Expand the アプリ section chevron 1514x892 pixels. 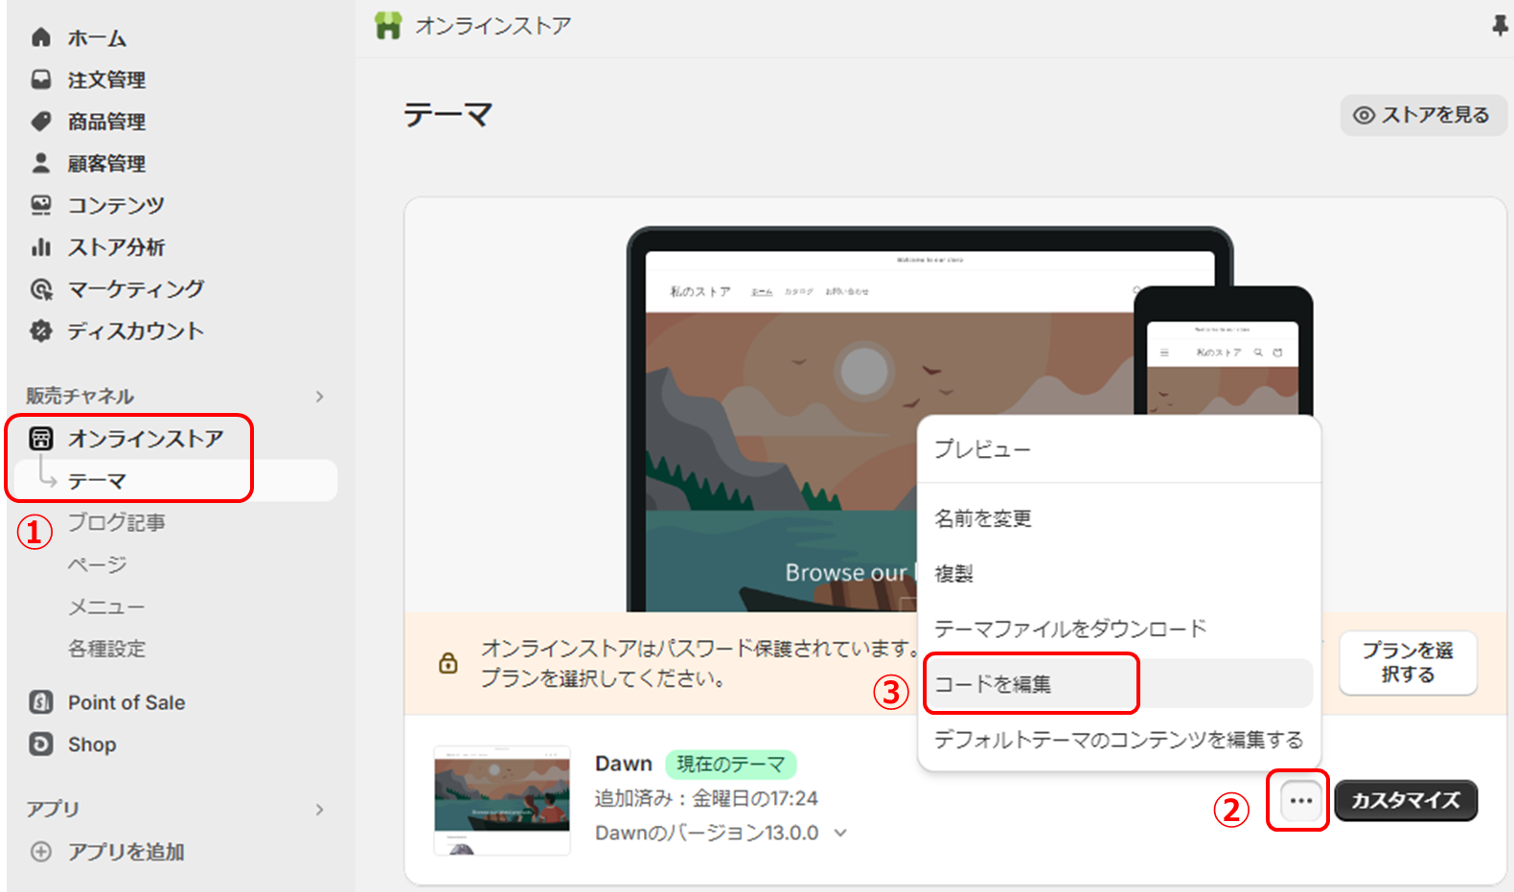coord(319,810)
